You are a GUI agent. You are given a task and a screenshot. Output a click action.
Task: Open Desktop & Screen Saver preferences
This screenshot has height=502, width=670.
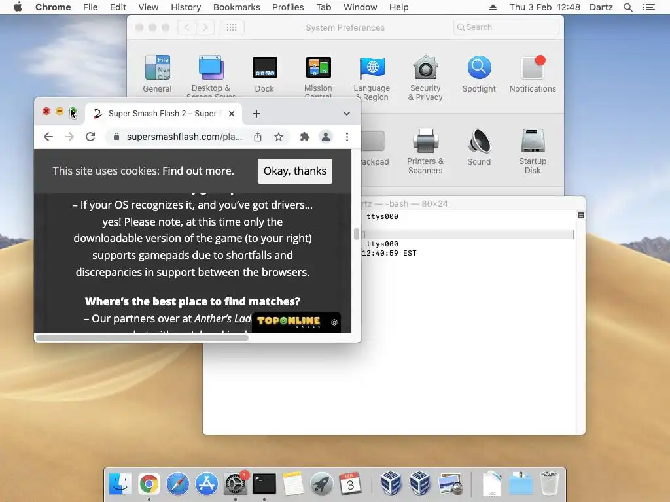(x=211, y=76)
